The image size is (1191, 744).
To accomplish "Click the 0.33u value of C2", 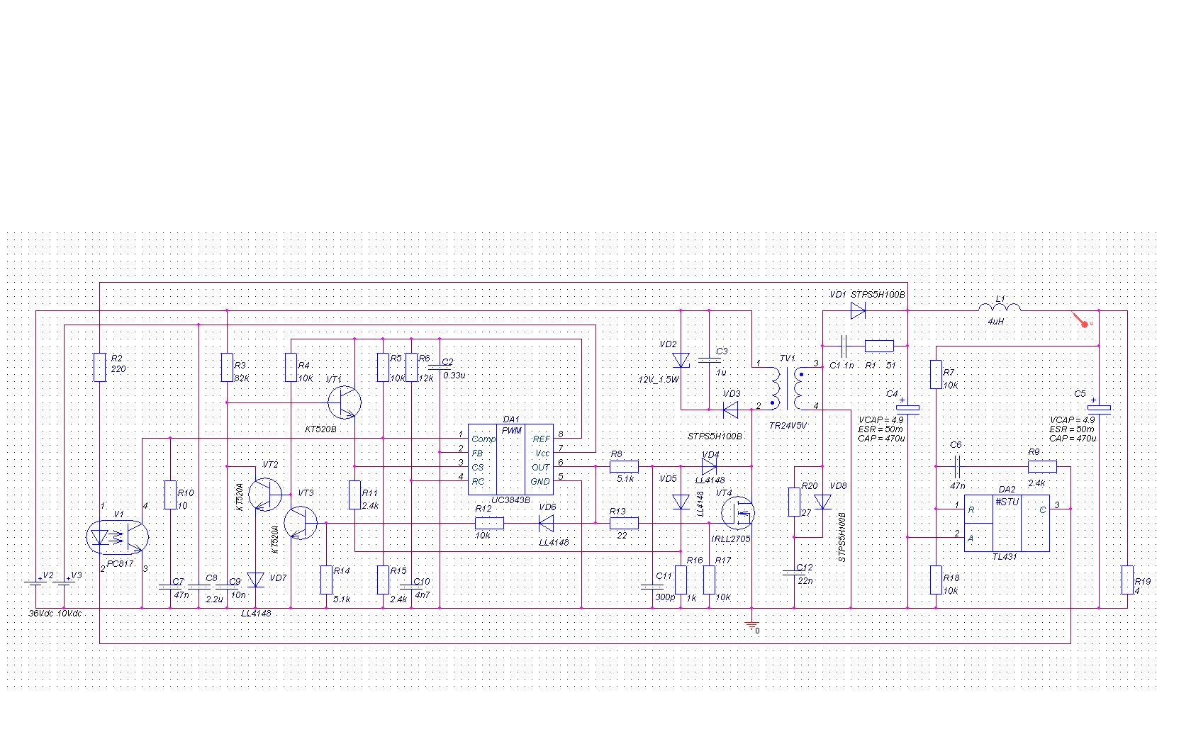I will pyautogui.click(x=454, y=376).
